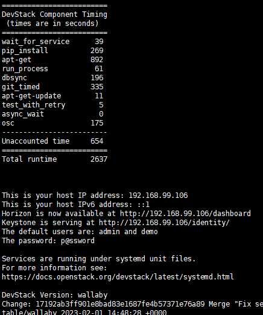Click the DevStack Version wallaby text
The height and width of the screenshot is (315, 263).
(54, 295)
